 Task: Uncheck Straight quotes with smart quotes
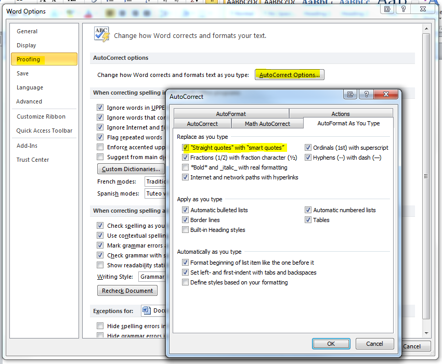tap(185, 148)
